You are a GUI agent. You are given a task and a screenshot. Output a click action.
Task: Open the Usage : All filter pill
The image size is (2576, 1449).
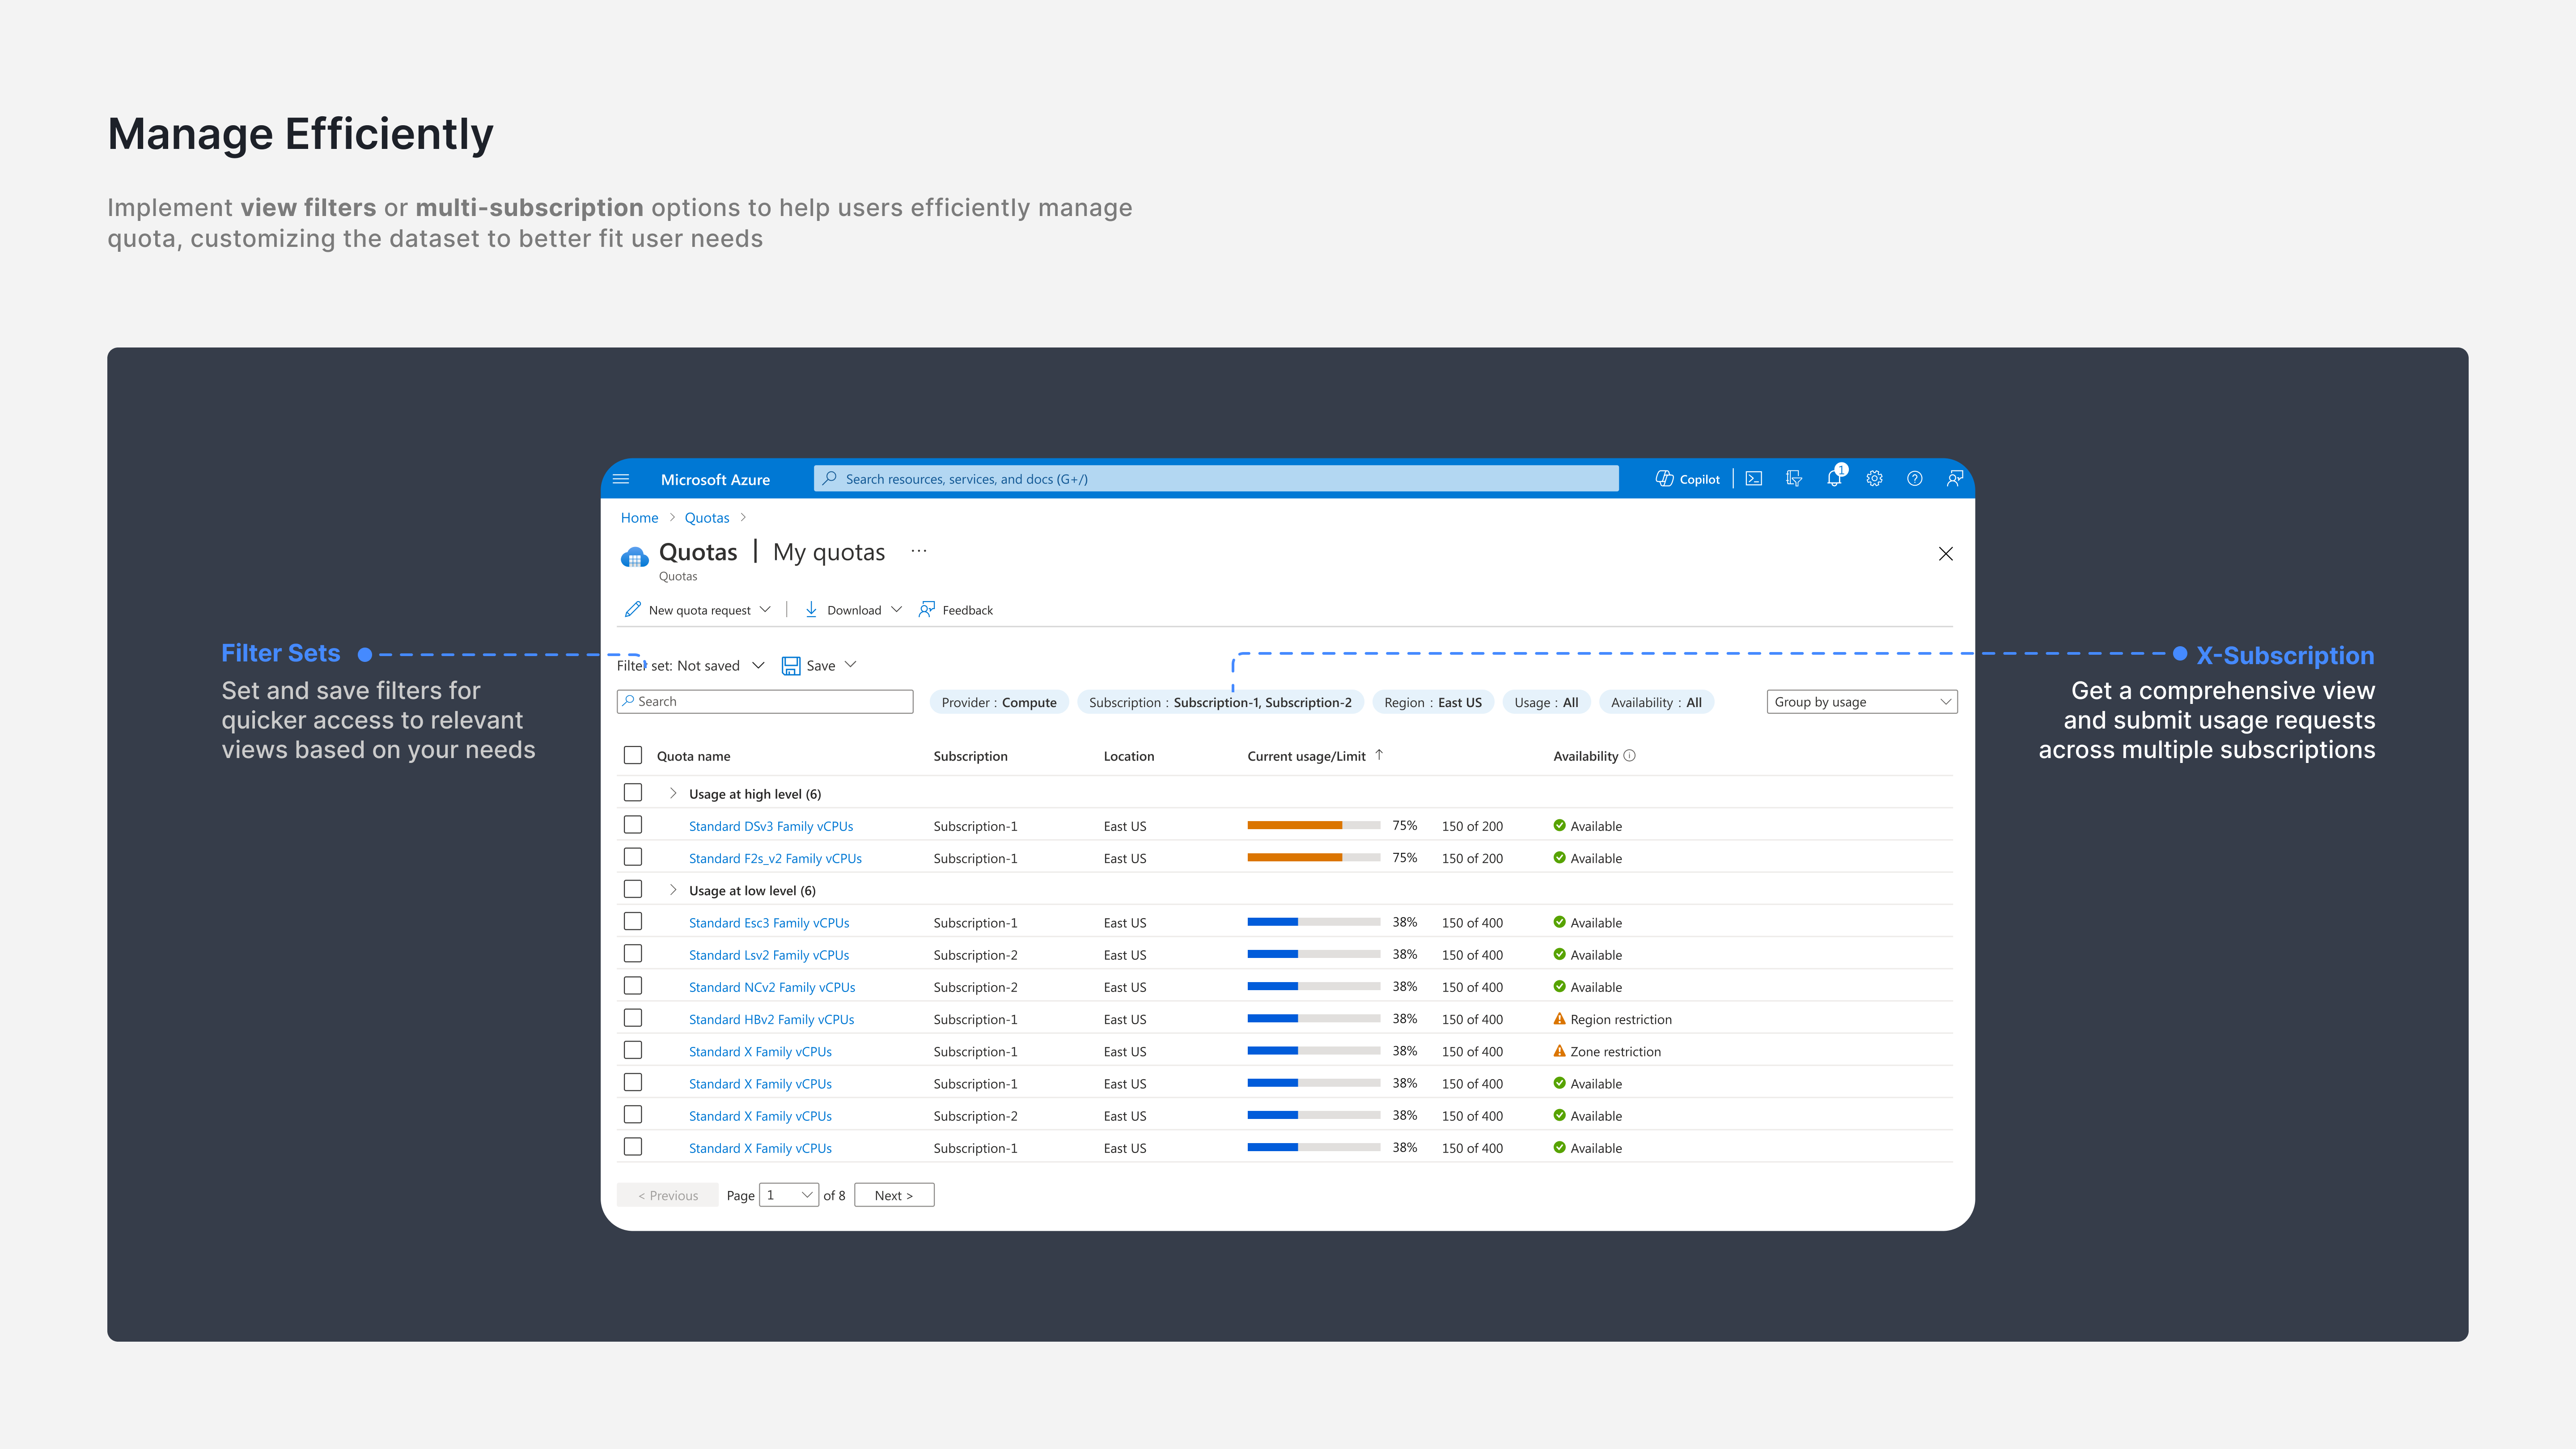[1546, 702]
